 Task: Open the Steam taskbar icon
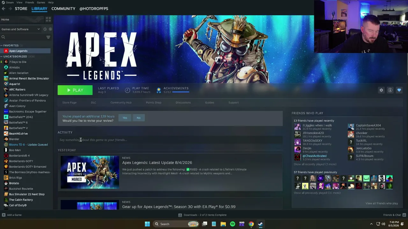pos(260,224)
